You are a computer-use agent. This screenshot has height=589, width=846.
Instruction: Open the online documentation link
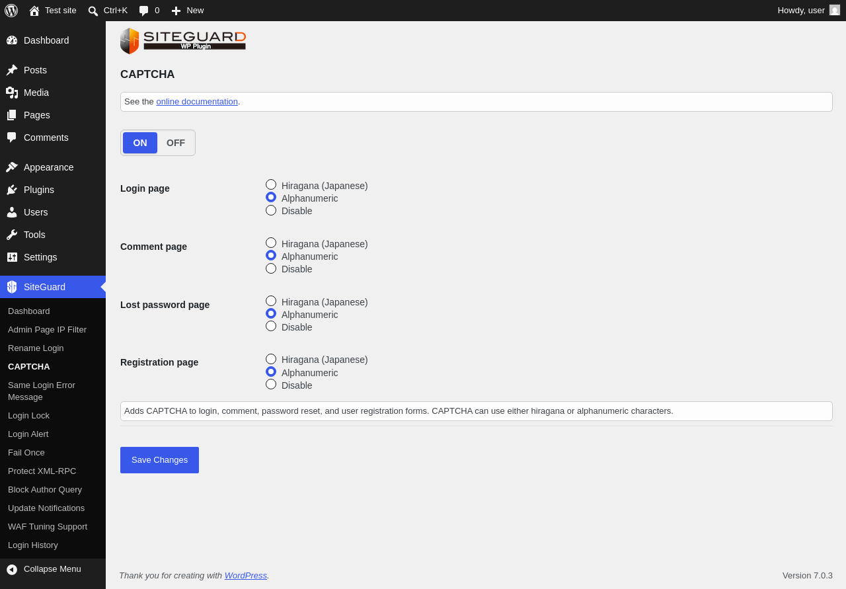coord(197,102)
